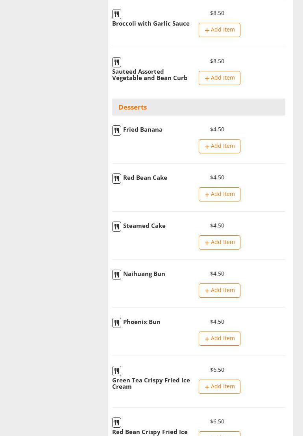Add Phoenix Bun to the order
The image size is (303, 436).
point(220,339)
